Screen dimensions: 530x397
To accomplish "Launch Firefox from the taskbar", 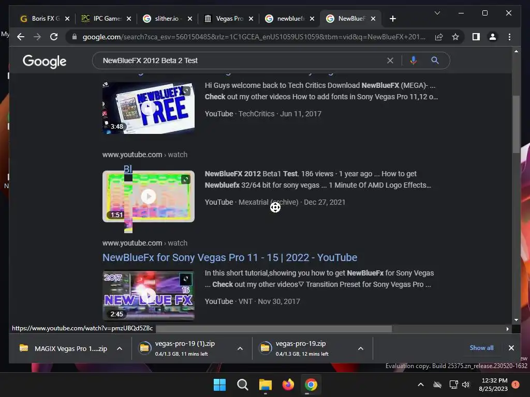I will point(288,385).
